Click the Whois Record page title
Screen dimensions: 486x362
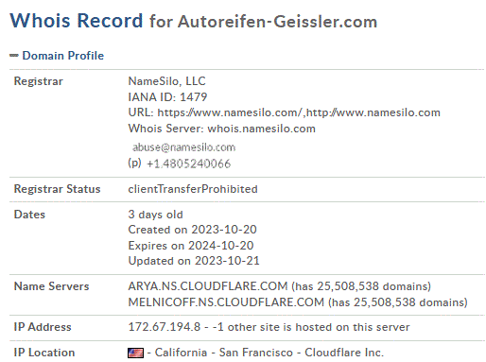(77, 21)
